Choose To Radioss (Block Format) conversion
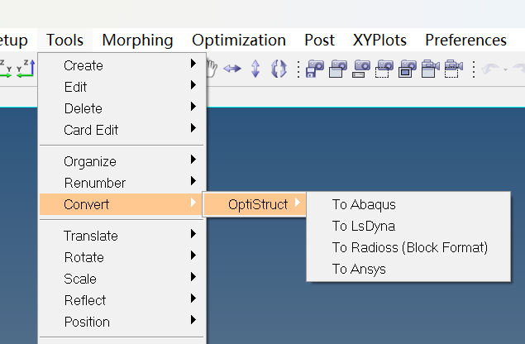The image size is (525, 344). pyautogui.click(x=408, y=247)
